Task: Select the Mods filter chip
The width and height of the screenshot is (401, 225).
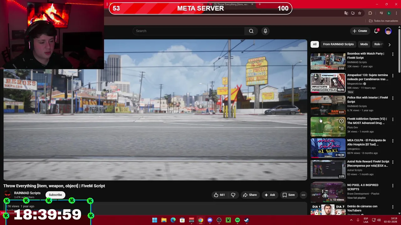Action: [364, 44]
